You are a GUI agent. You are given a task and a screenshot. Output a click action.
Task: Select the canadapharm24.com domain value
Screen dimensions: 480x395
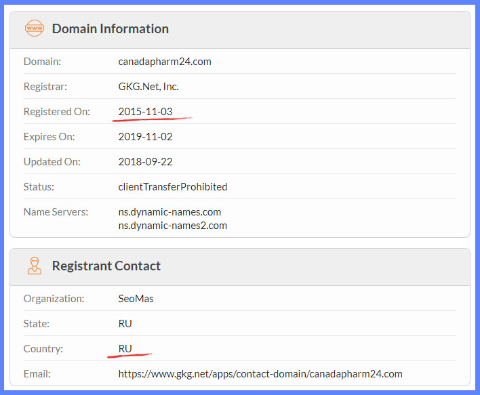(x=165, y=62)
